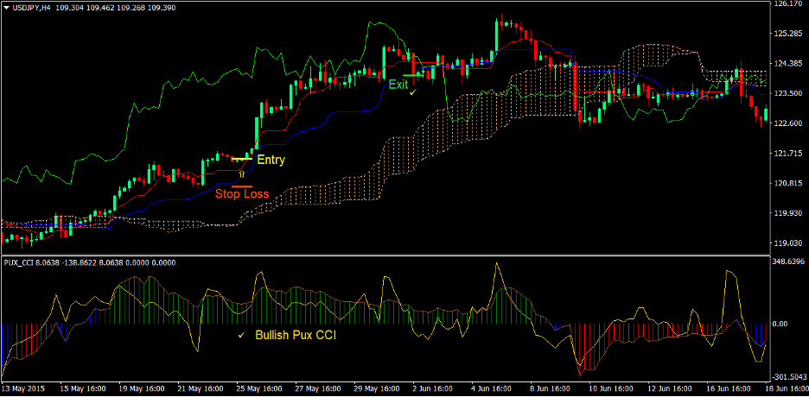Click the 27 May 16:00 date label

318,388
